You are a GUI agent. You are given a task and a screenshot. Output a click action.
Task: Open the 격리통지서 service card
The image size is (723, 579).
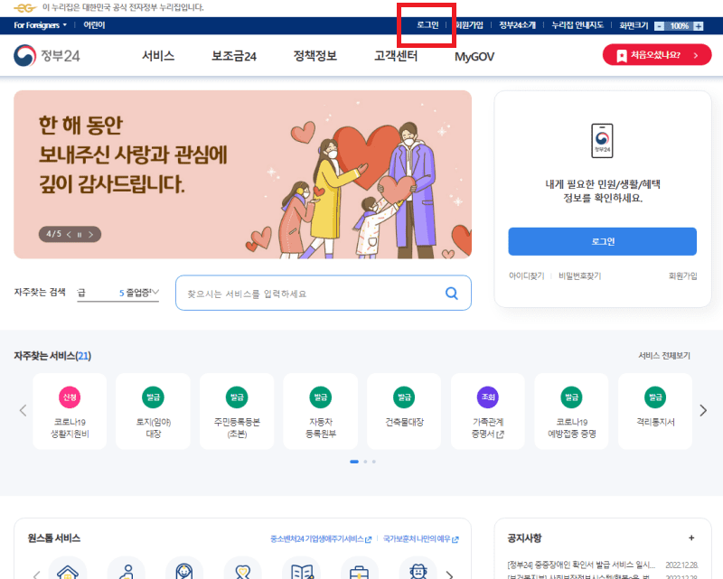(655, 411)
